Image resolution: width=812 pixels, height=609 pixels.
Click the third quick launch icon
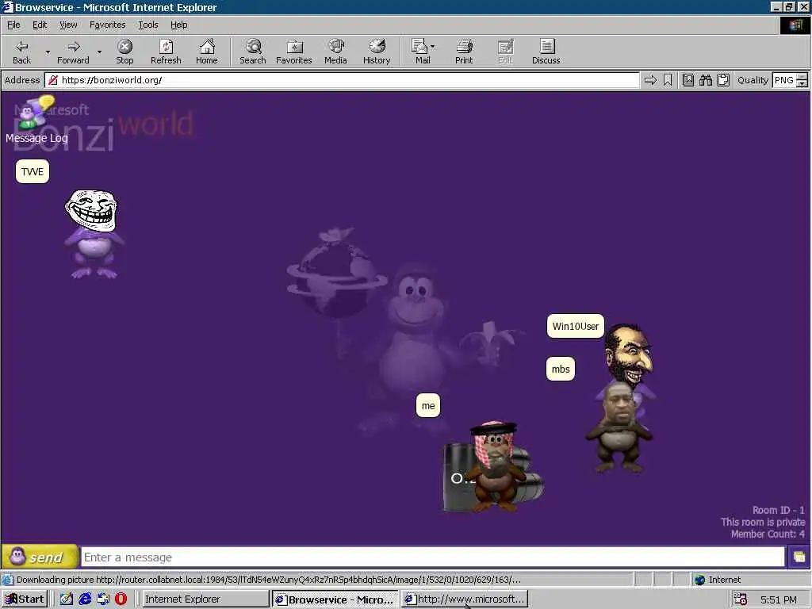click(x=103, y=599)
